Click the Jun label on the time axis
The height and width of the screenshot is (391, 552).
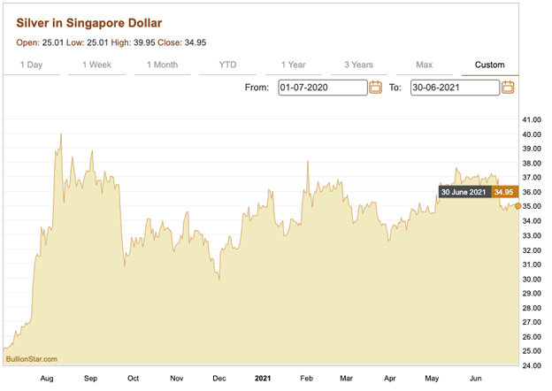[476, 379]
